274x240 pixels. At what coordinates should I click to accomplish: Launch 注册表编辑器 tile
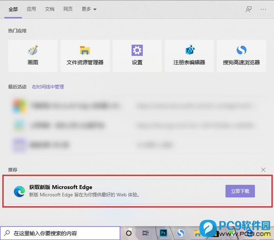pyautogui.click(x=189, y=56)
